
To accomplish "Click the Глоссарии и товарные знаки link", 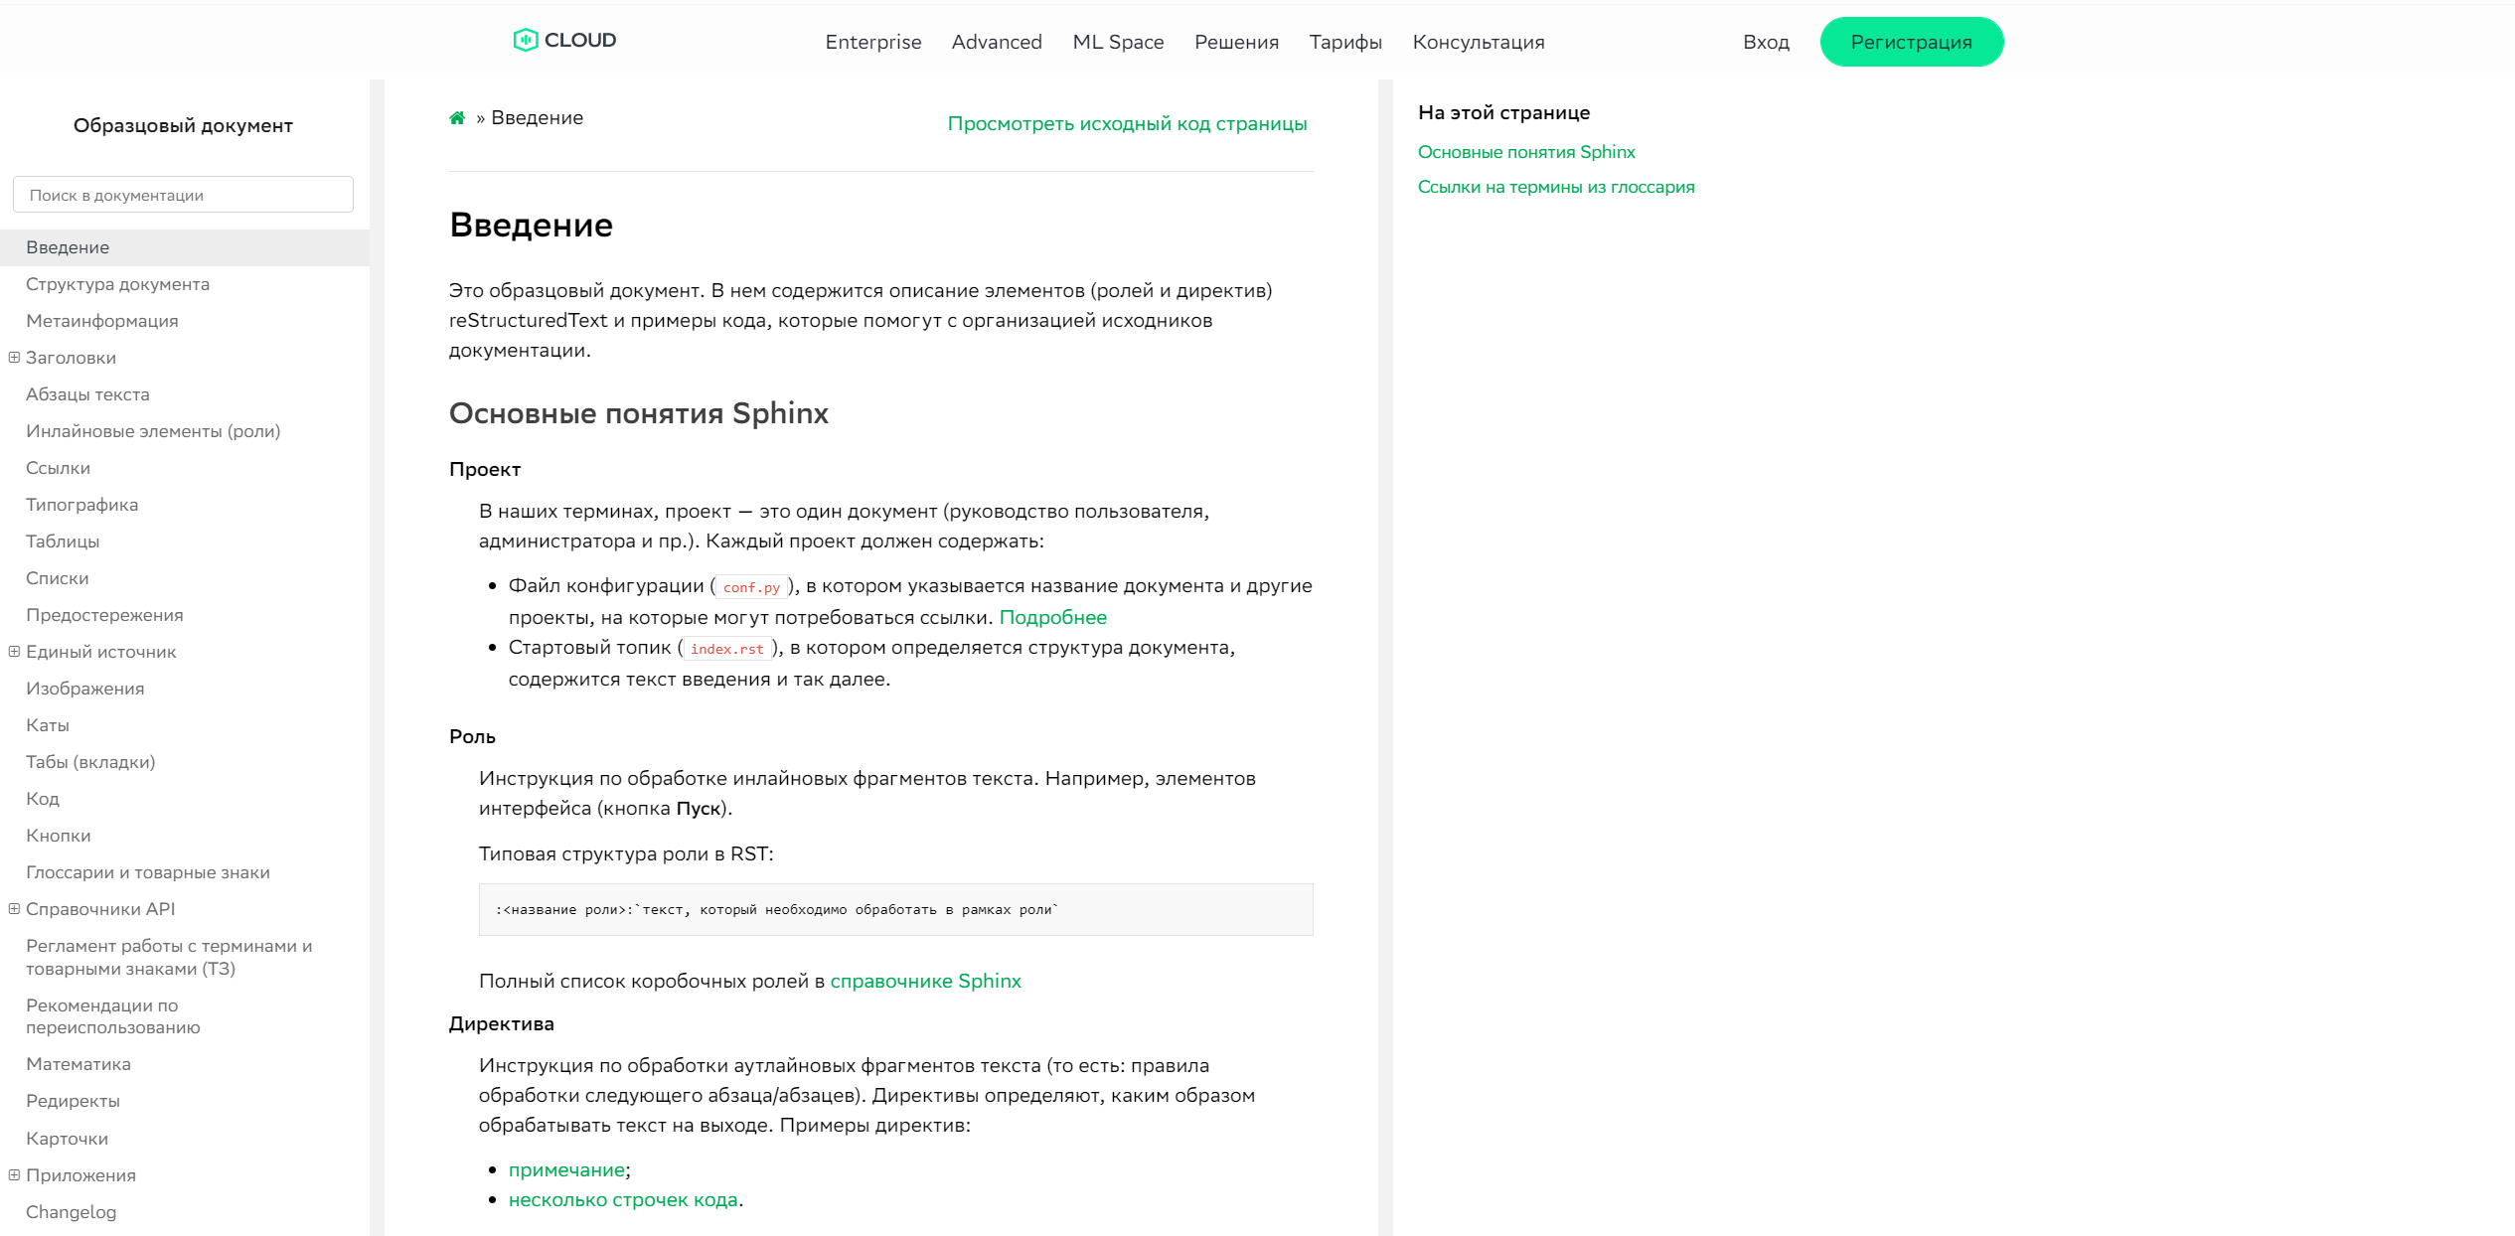I will (x=148, y=872).
